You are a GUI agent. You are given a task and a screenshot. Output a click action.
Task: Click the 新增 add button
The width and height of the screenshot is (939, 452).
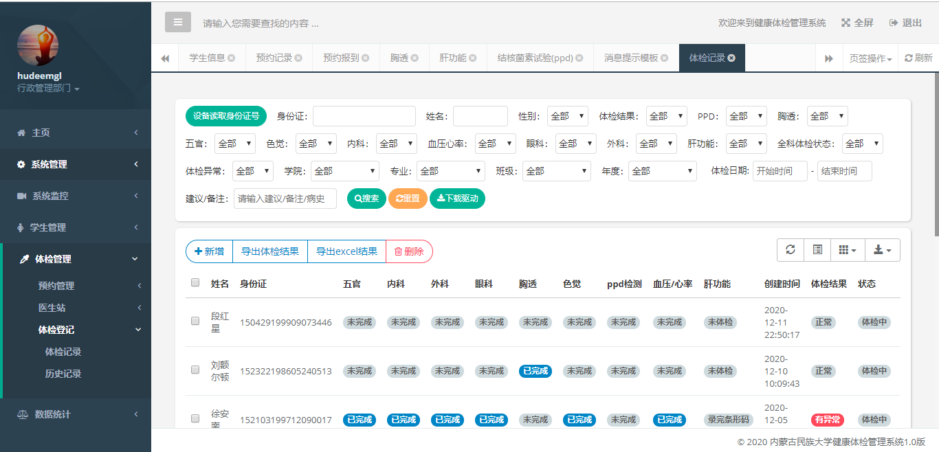(x=209, y=251)
